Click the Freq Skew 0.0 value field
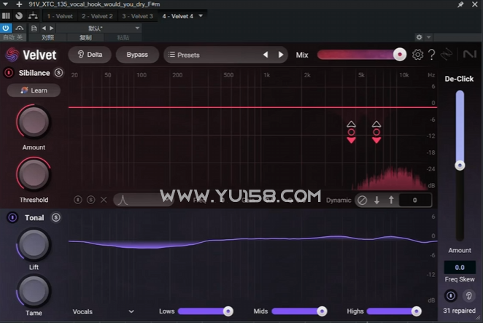 point(459,268)
